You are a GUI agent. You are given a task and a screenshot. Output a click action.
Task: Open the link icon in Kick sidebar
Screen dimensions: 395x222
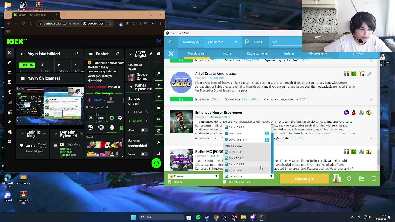pyautogui.click(x=10, y=63)
